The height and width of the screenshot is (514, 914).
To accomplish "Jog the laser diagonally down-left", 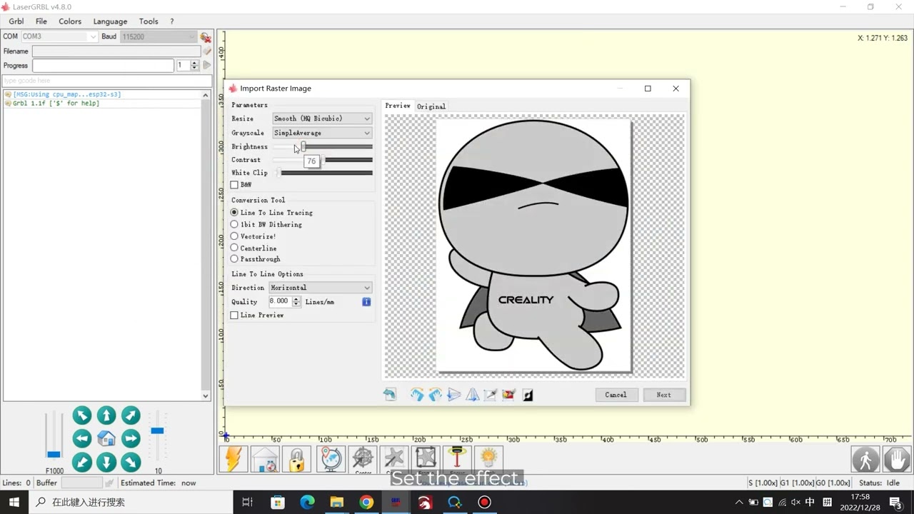I will (x=82, y=463).
